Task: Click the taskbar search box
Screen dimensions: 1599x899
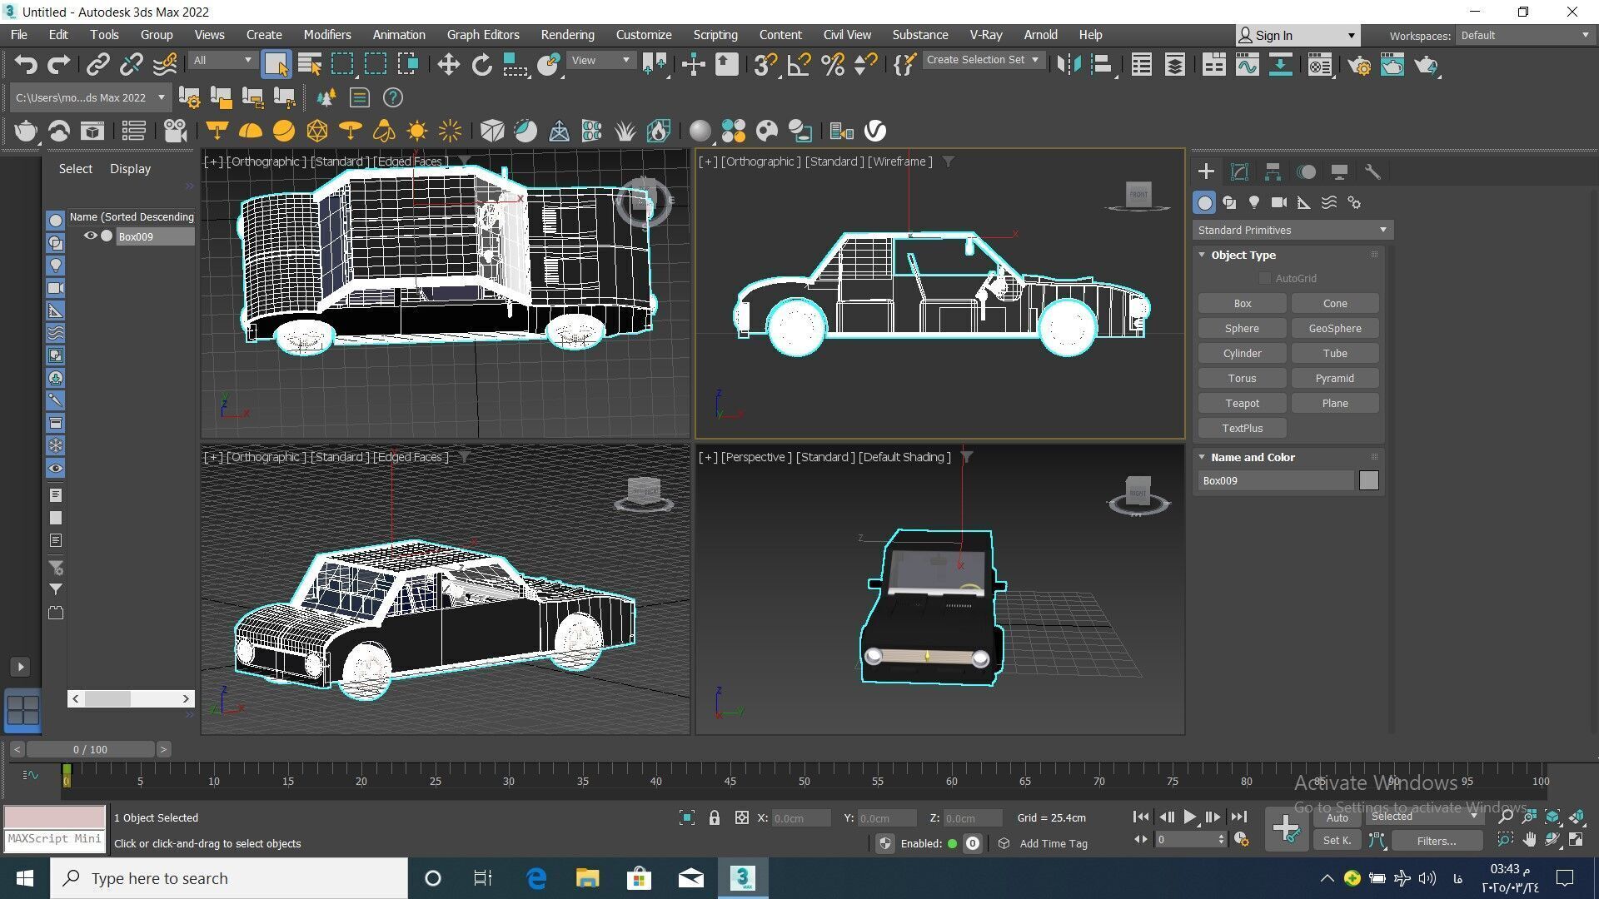Action: point(229,878)
